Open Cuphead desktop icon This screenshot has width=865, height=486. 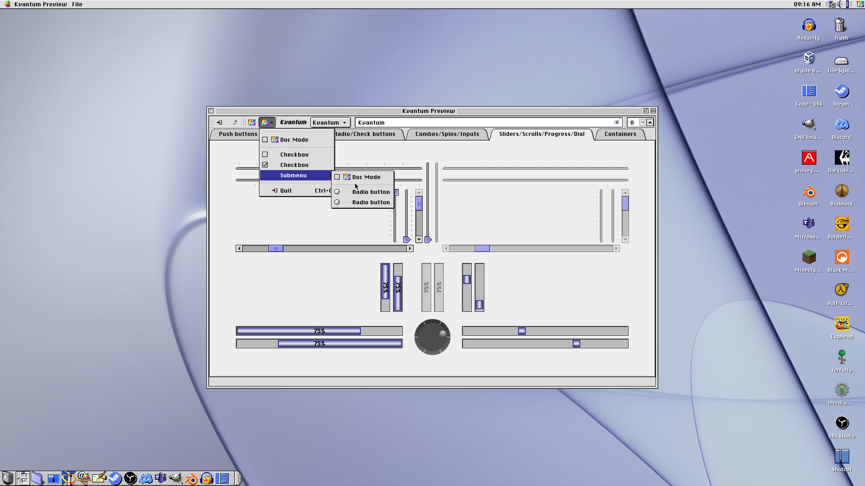841,328
